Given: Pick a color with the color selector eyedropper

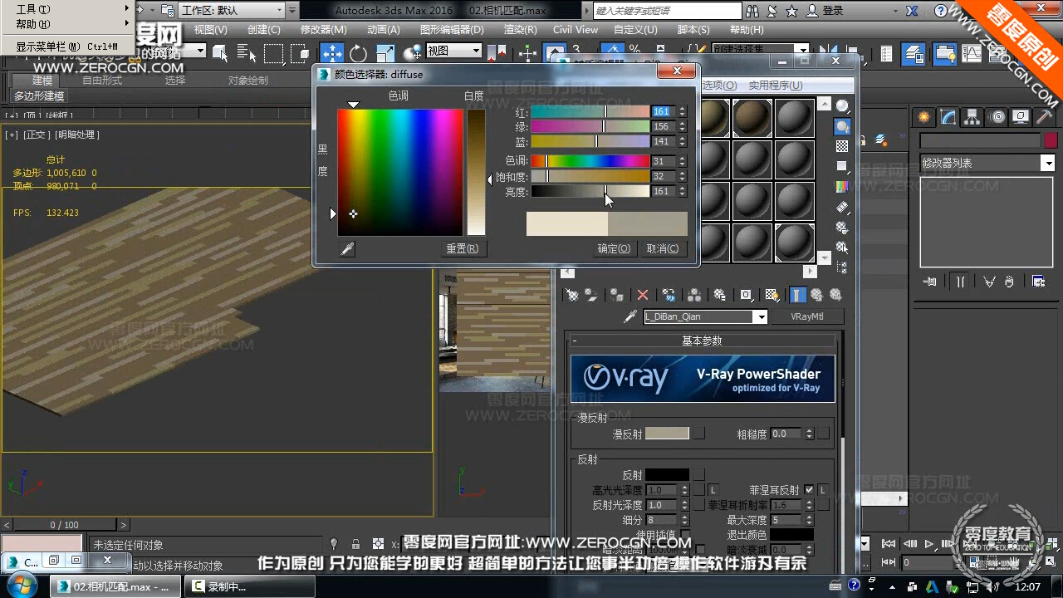Looking at the screenshot, I should coord(347,248).
